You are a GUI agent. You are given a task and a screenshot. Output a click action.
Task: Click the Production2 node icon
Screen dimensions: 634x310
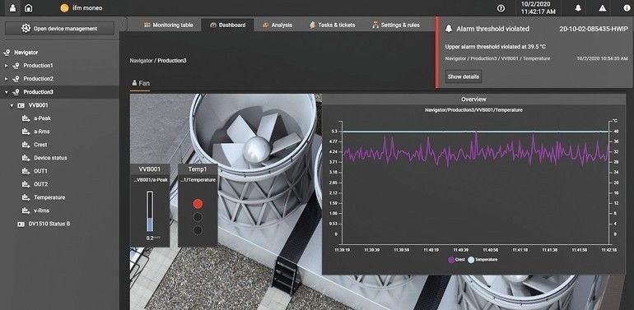16,79
